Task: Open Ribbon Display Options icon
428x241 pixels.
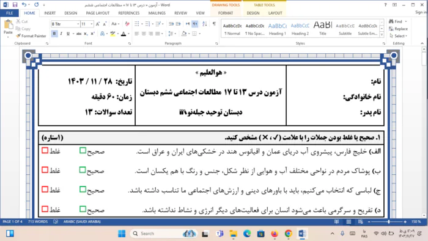Action: (x=395, y=5)
